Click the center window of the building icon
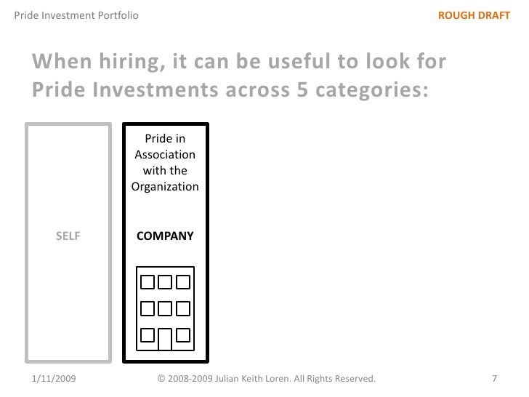 [165, 309]
